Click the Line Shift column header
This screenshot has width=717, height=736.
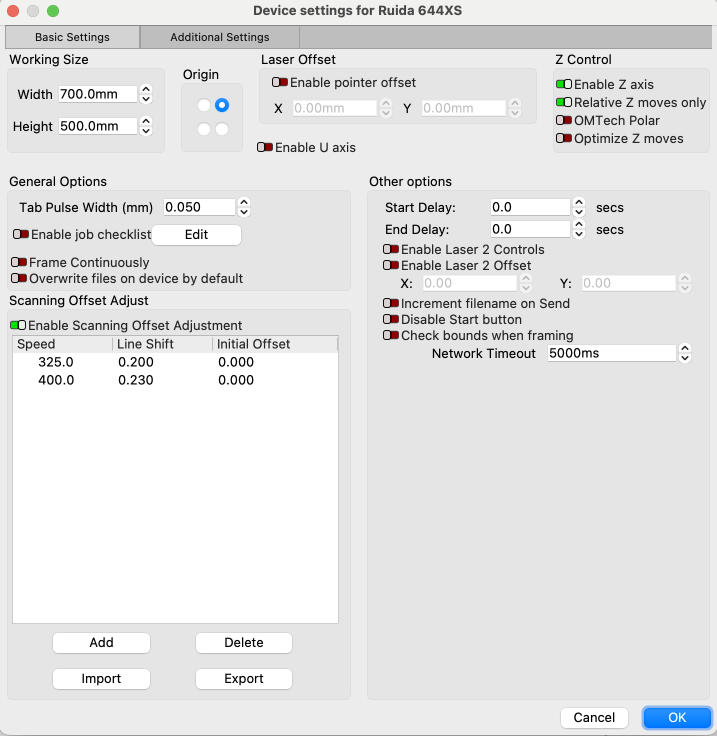(x=162, y=344)
